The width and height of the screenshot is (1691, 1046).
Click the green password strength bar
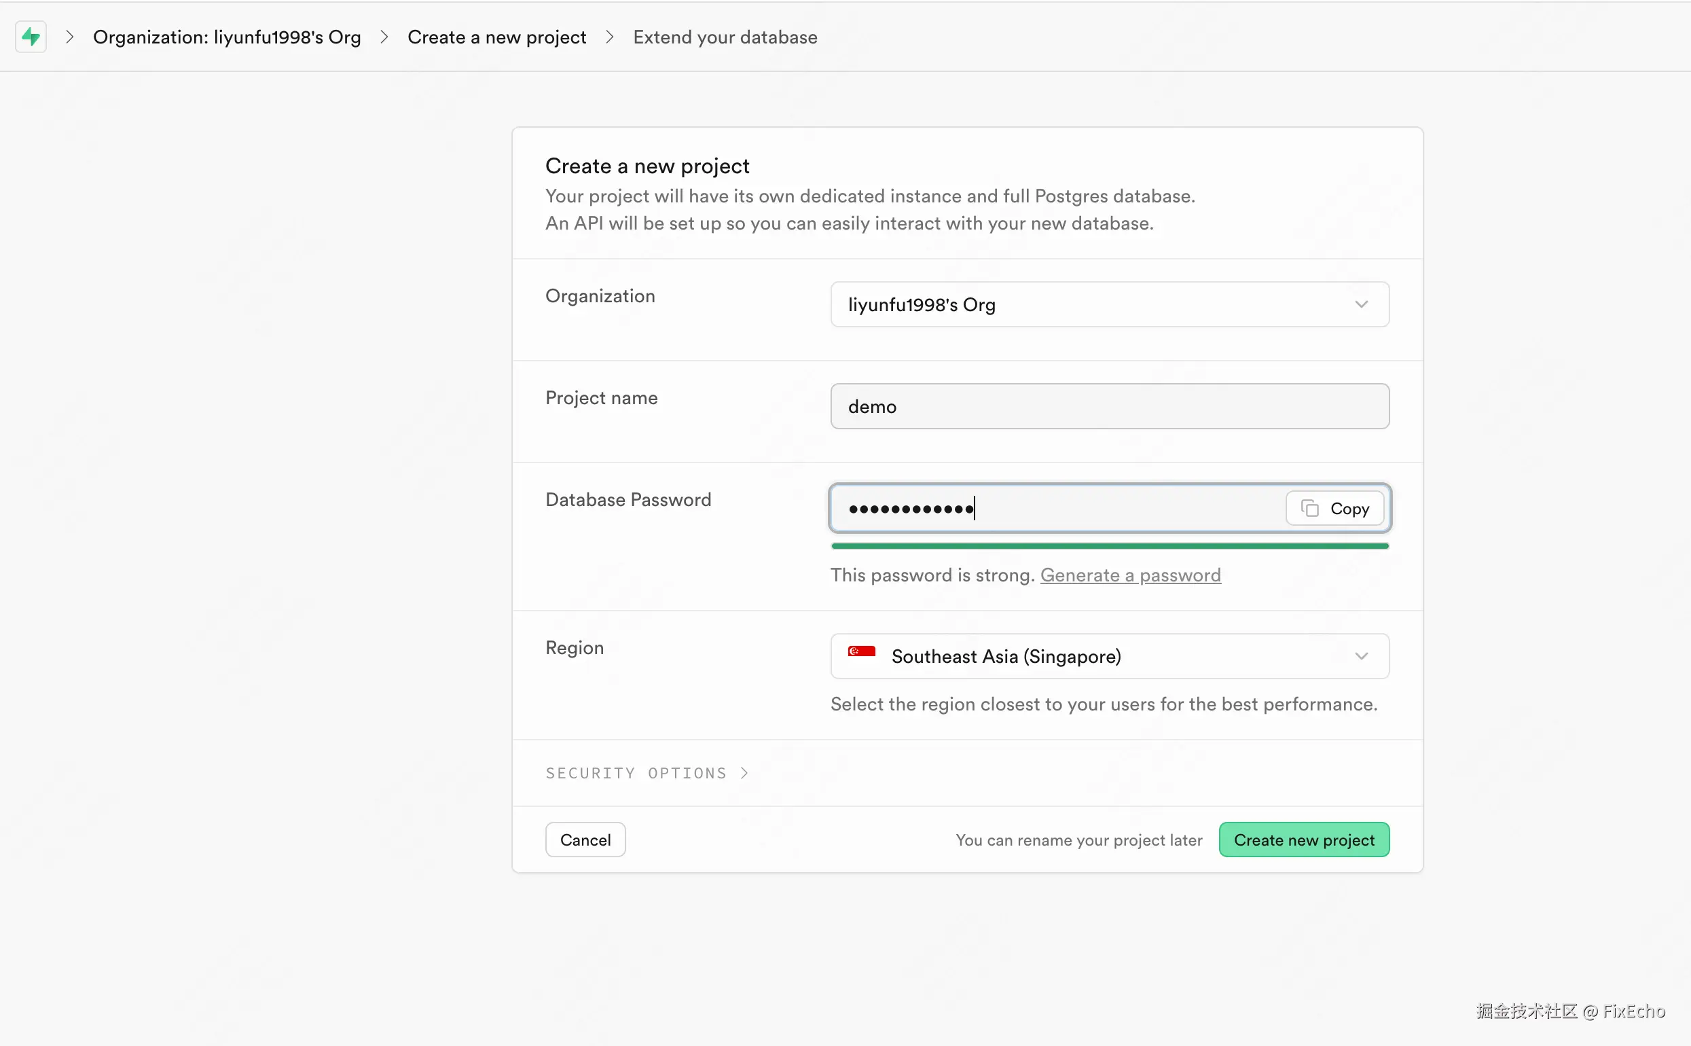1110,546
